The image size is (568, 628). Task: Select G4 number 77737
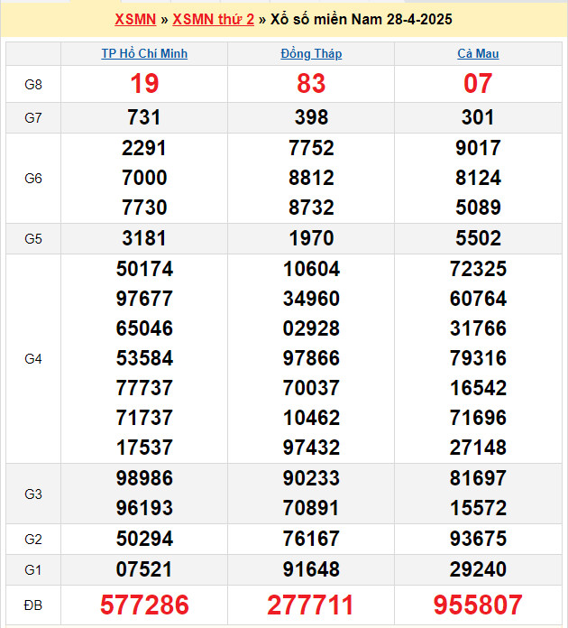click(x=144, y=388)
